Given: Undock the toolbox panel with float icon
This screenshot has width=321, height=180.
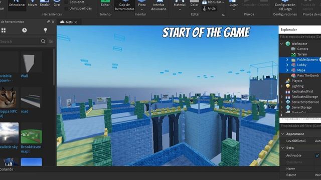Looking at the screenshot, I should [x=49, y=22].
